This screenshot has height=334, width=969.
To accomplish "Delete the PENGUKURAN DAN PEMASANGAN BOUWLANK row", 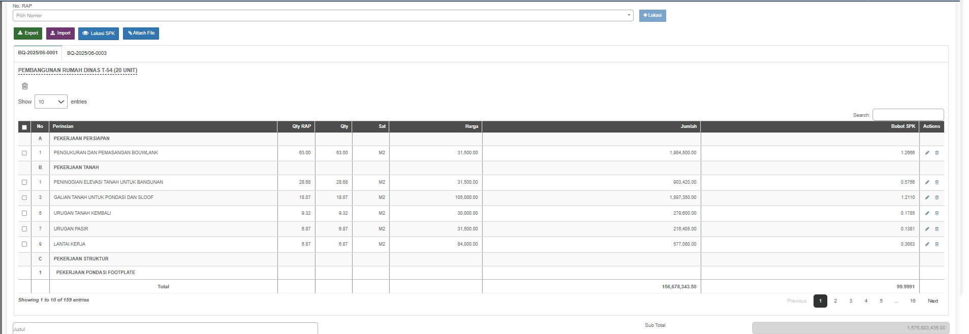I will pyautogui.click(x=937, y=153).
